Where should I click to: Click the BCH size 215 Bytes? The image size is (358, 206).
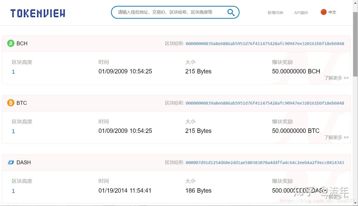[198, 71]
